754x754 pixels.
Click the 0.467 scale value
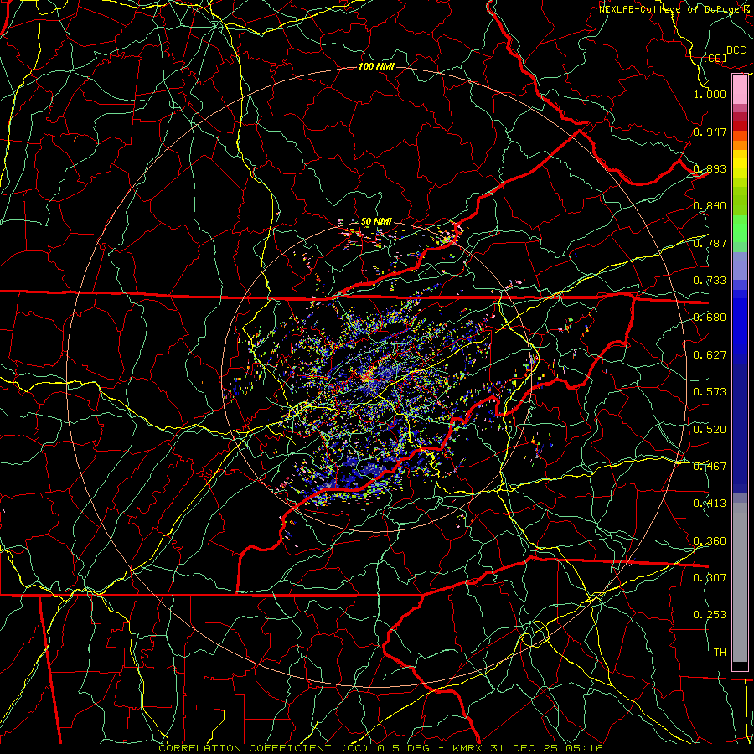tap(710, 467)
